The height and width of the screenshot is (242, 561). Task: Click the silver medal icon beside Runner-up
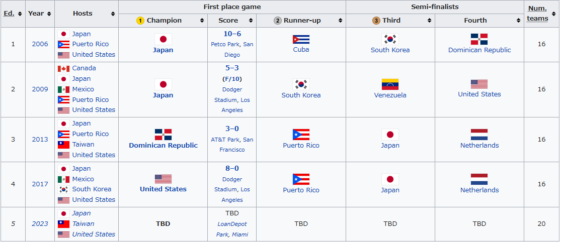pos(278,21)
